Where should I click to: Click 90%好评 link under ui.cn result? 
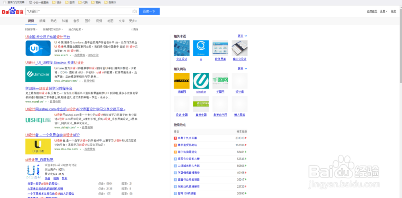[93, 55]
